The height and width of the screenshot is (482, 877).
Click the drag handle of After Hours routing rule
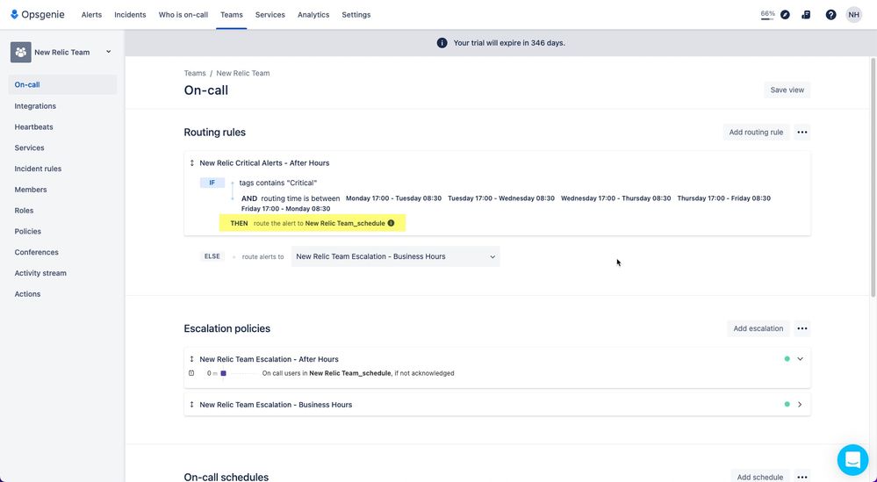192,163
